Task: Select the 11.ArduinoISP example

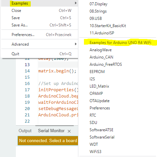Action: (x=102, y=33)
